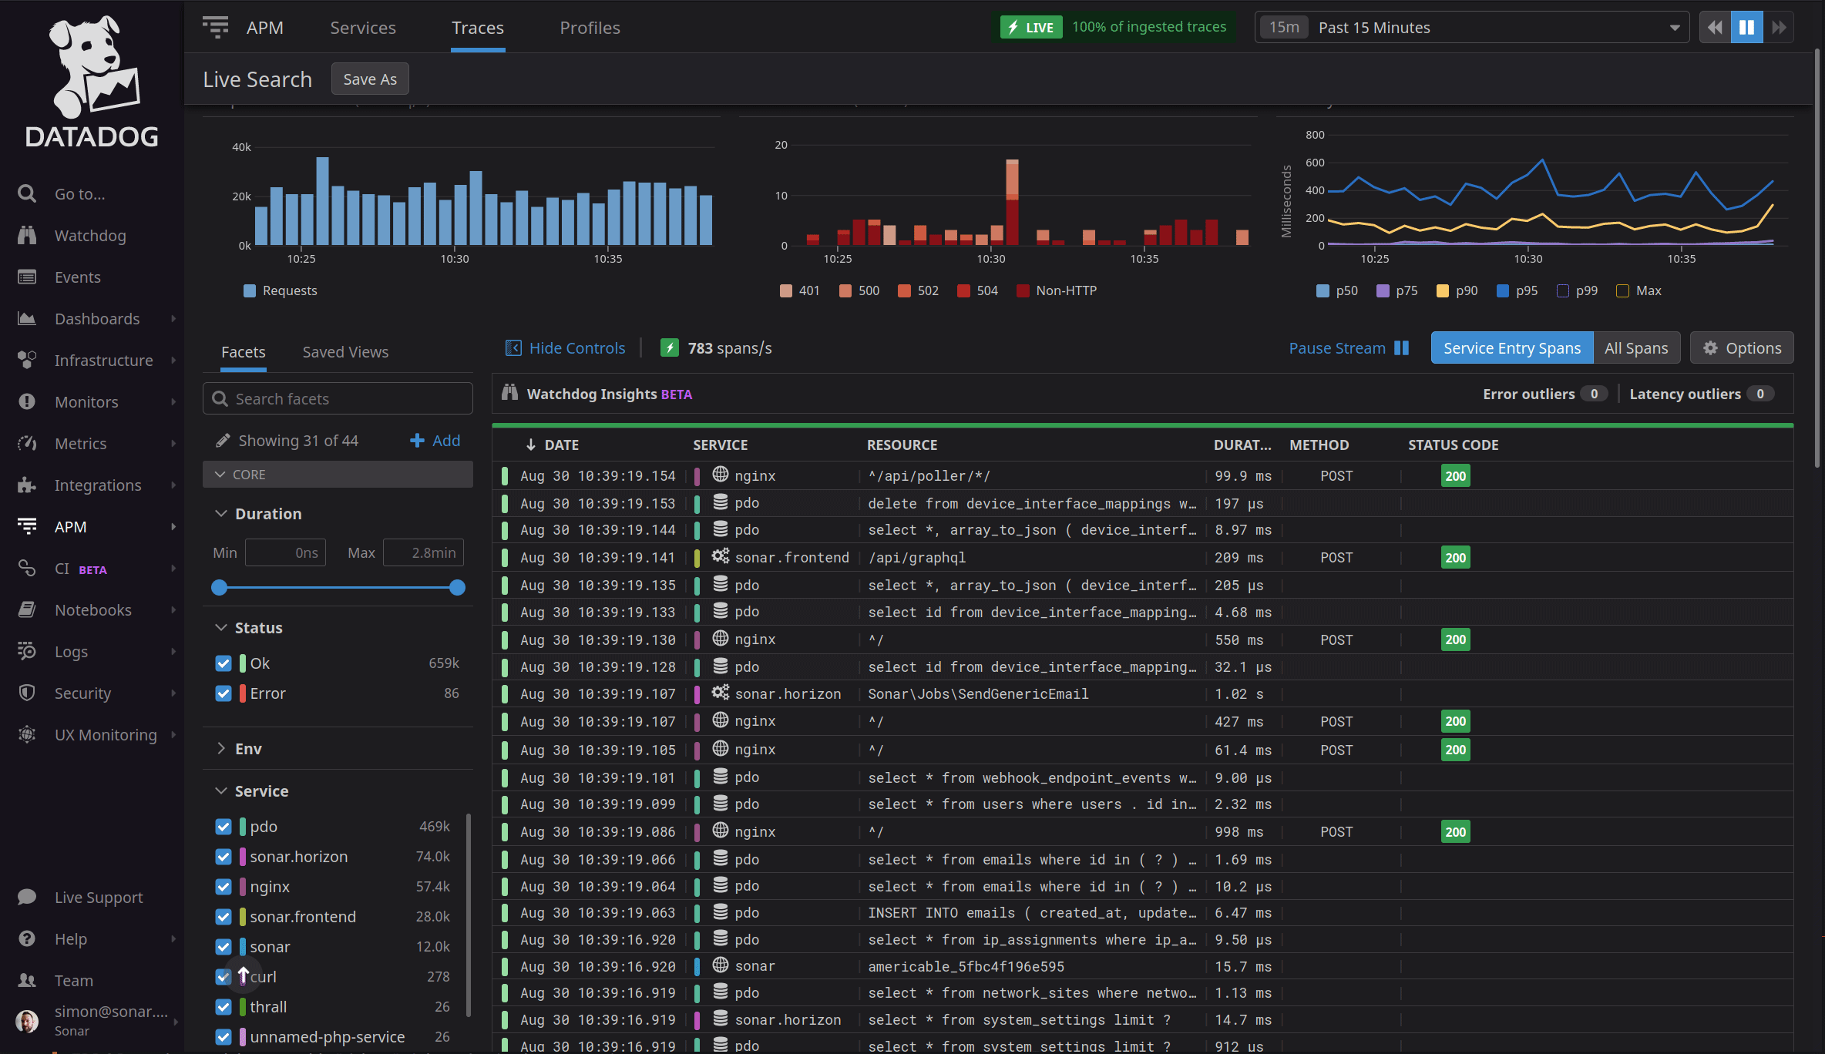Switch to the Profiles tab
The image size is (1825, 1054).
[x=590, y=27]
